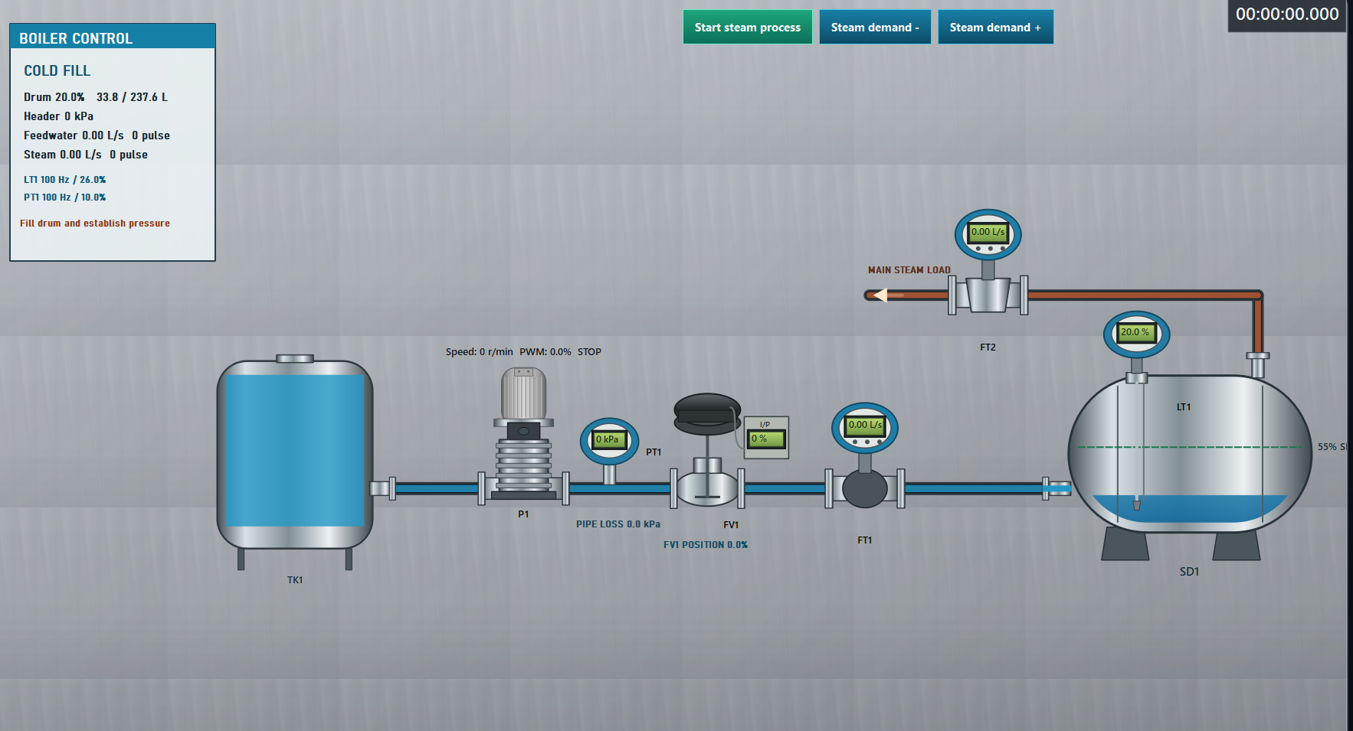Viewport: 1353px width, 731px height.
Task: Click the Drum 20.0% readout line
Action: [96, 97]
